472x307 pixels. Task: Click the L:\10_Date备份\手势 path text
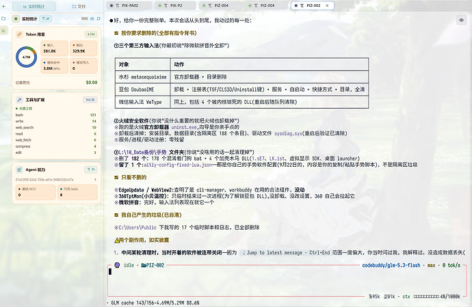click(142, 152)
